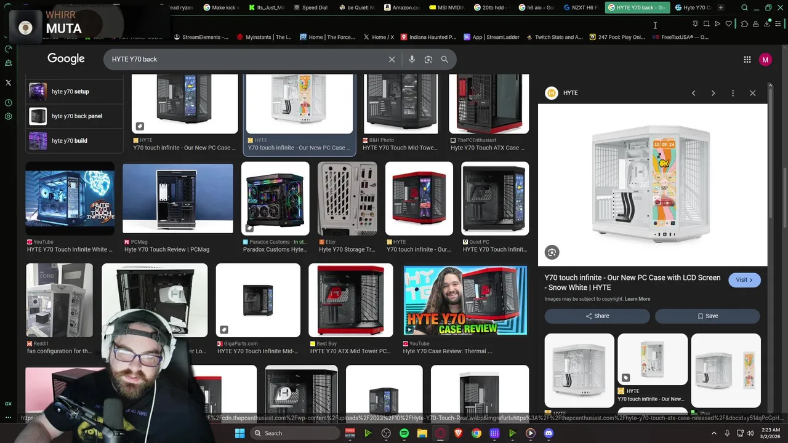Viewport: 788px width, 443px height.
Task: Open search by image (Lens) icon
Action: pos(428,59)
